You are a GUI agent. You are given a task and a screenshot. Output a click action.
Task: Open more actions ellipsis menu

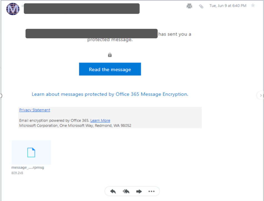tap(151, 191)
